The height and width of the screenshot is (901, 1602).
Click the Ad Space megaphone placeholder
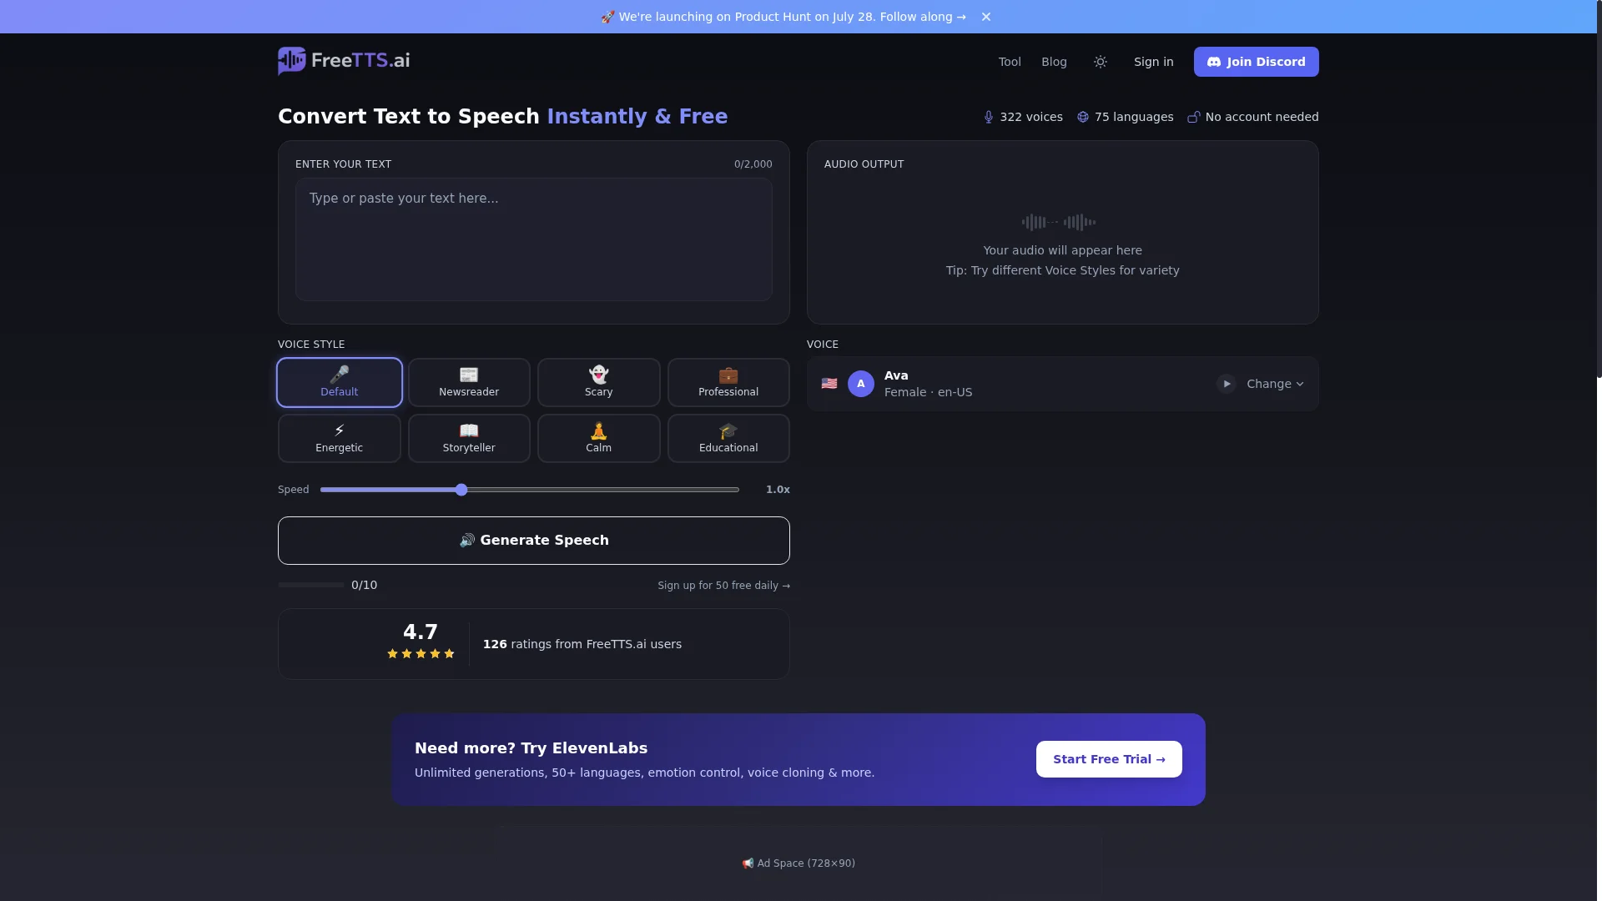click(798, 863)
